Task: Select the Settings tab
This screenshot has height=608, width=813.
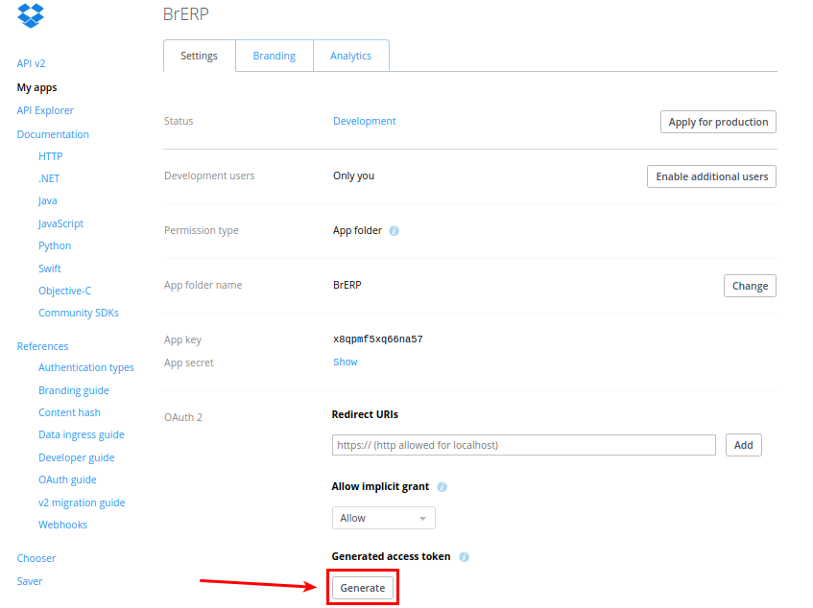Action: click(x=200, y=56)
